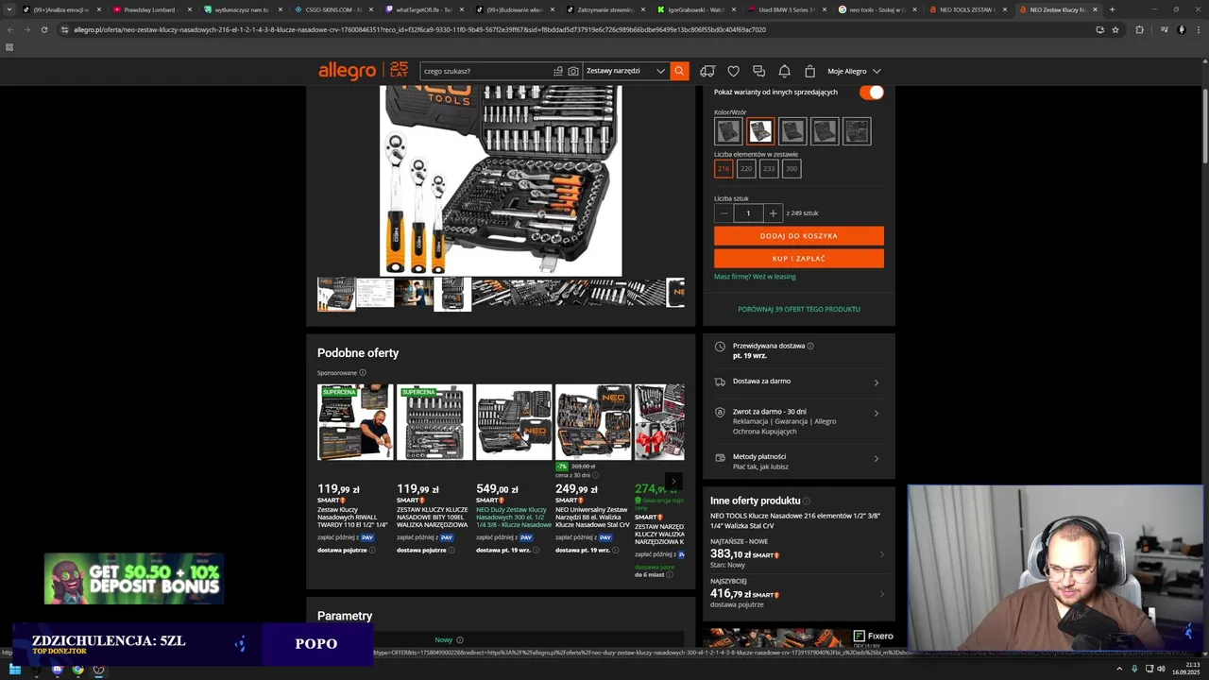
Task: Open cheapest new offer 383,10 zł row
Action: tap(798, 554)
